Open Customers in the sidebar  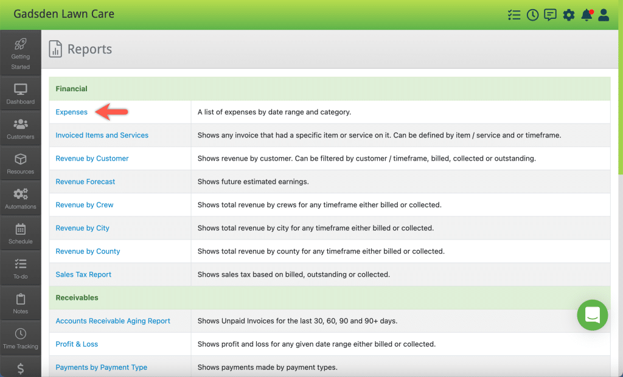click(x=21, y=128)
